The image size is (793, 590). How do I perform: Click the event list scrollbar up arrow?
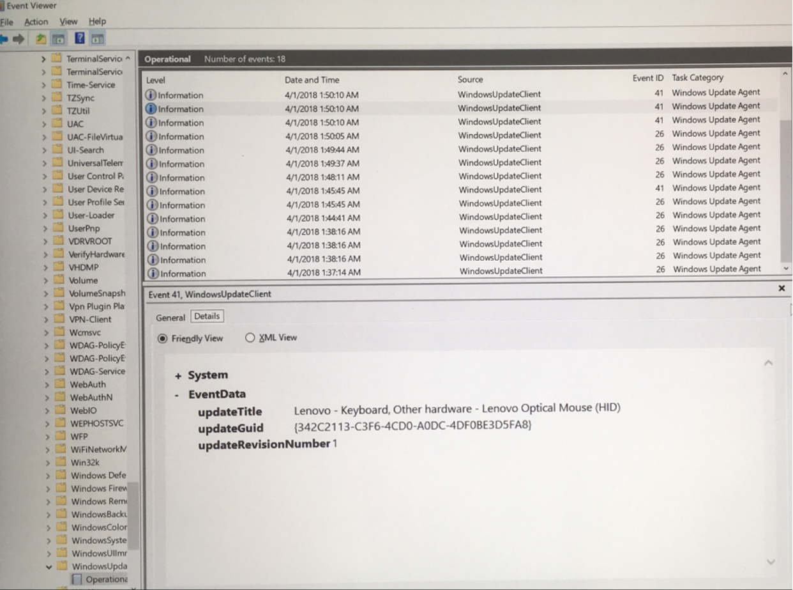(785, 74)
